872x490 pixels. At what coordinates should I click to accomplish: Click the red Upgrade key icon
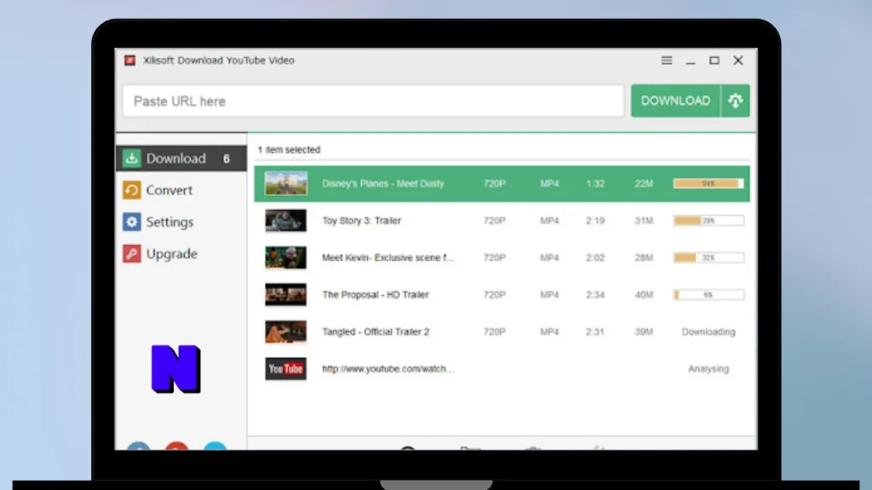click(132, 254)
